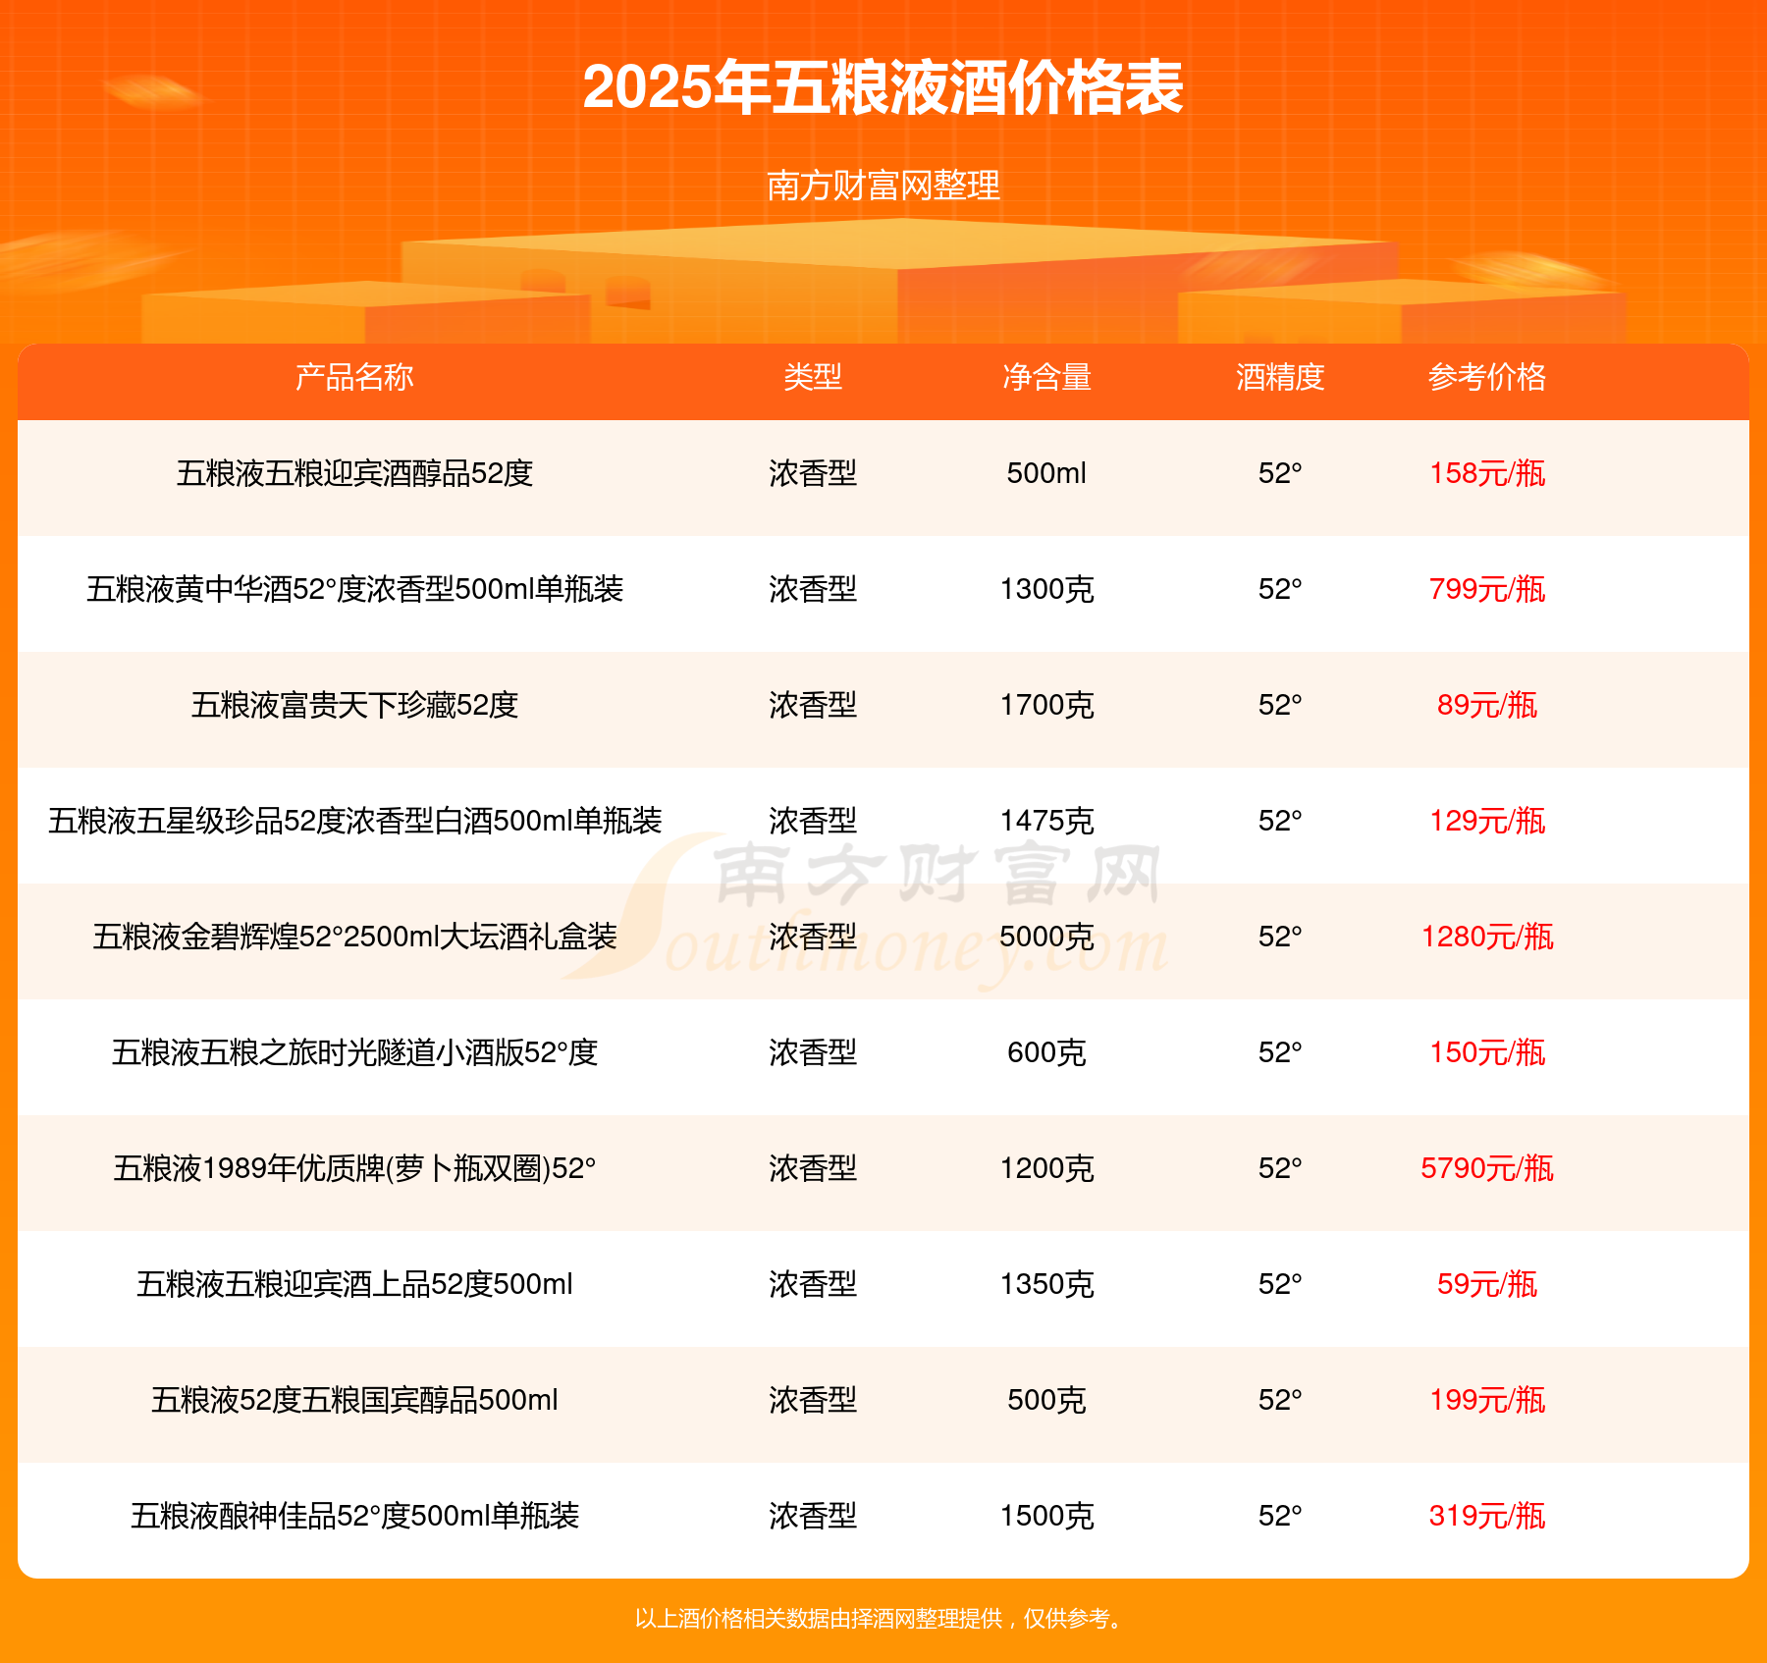Select product 五粮液五粮迎宾酒醇品52度

click(x=354, y=473)
